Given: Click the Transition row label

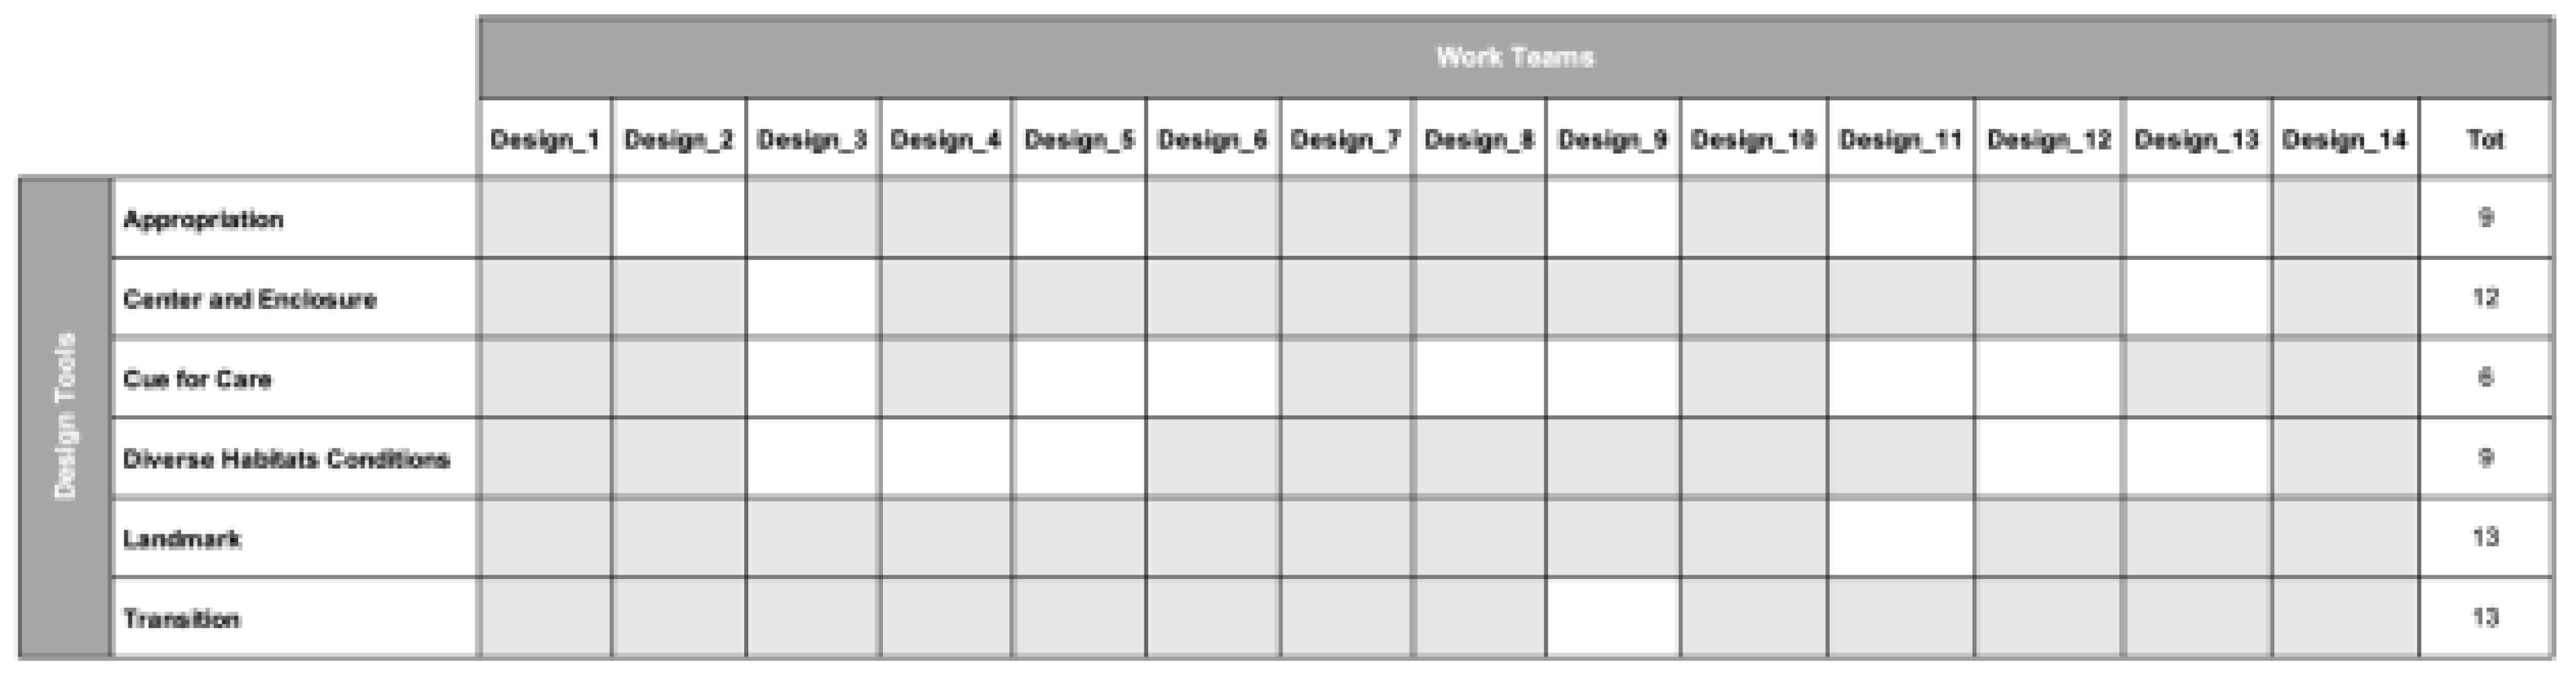Looking at the screenshot, I should tap(181, 619).
